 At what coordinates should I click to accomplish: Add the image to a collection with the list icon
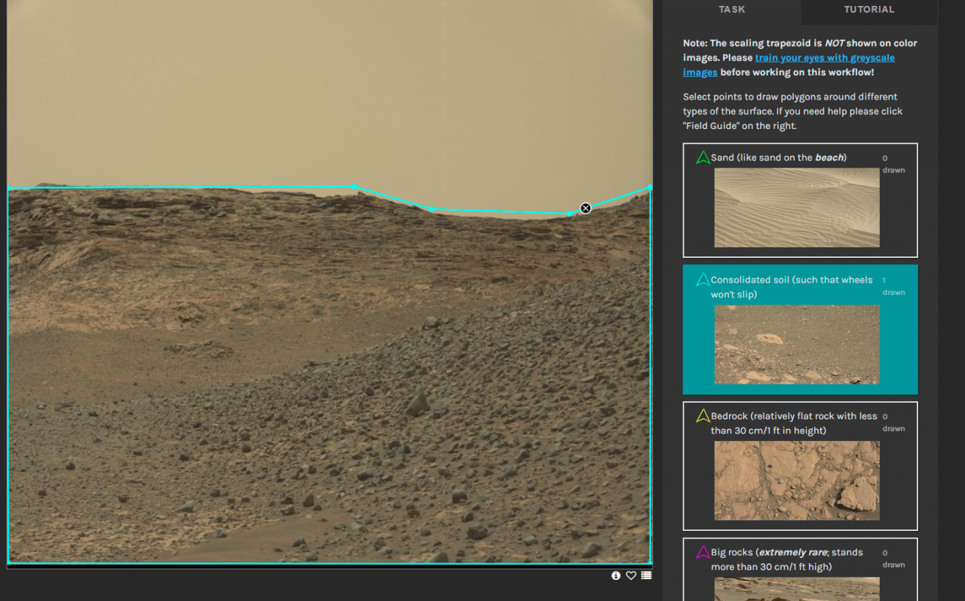point(646,575)
